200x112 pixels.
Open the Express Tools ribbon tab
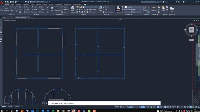tap(67, 4)
